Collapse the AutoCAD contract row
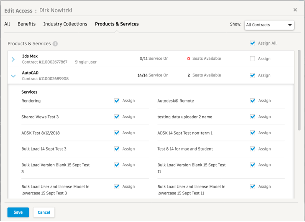Image resolution: width=305 pixels, height=222 pixels. tap(13, 76)
